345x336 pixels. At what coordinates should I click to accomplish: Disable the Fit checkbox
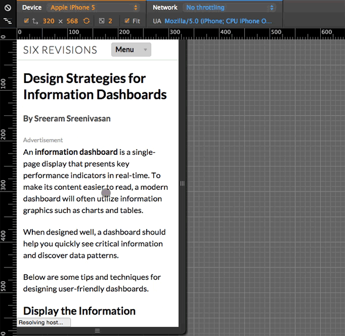tap(127, 21)
